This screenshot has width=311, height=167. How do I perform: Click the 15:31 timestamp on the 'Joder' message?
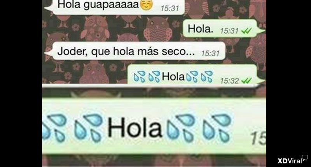(x=210, y=53)
